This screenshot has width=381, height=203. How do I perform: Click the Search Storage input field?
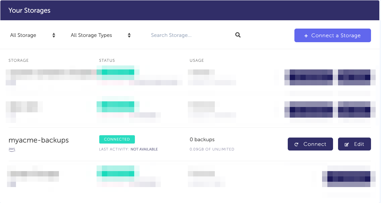pyautogui.click(x=187, y=35)
